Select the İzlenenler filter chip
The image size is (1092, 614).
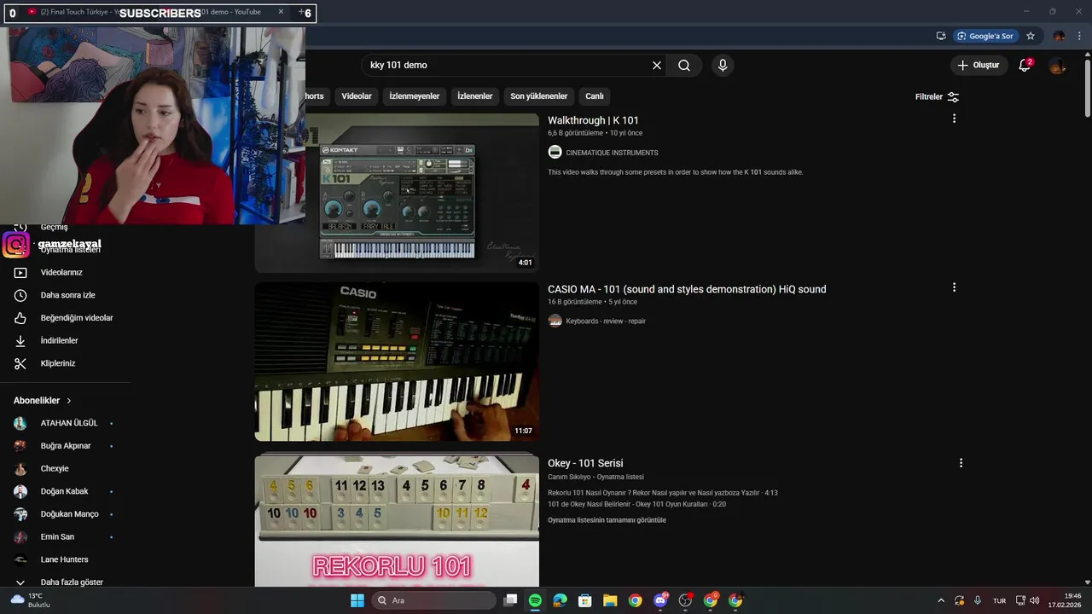pos(475,96)
